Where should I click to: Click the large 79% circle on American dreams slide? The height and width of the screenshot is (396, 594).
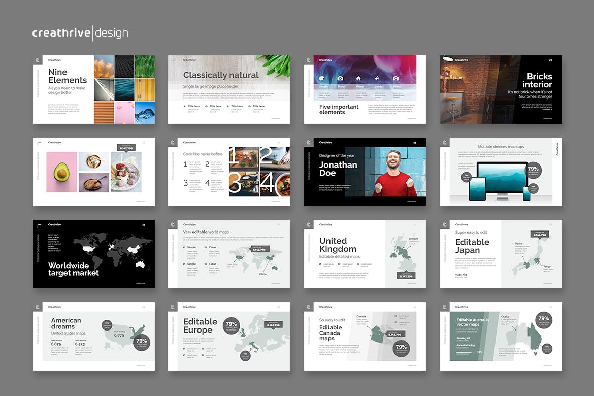(142, 341)
